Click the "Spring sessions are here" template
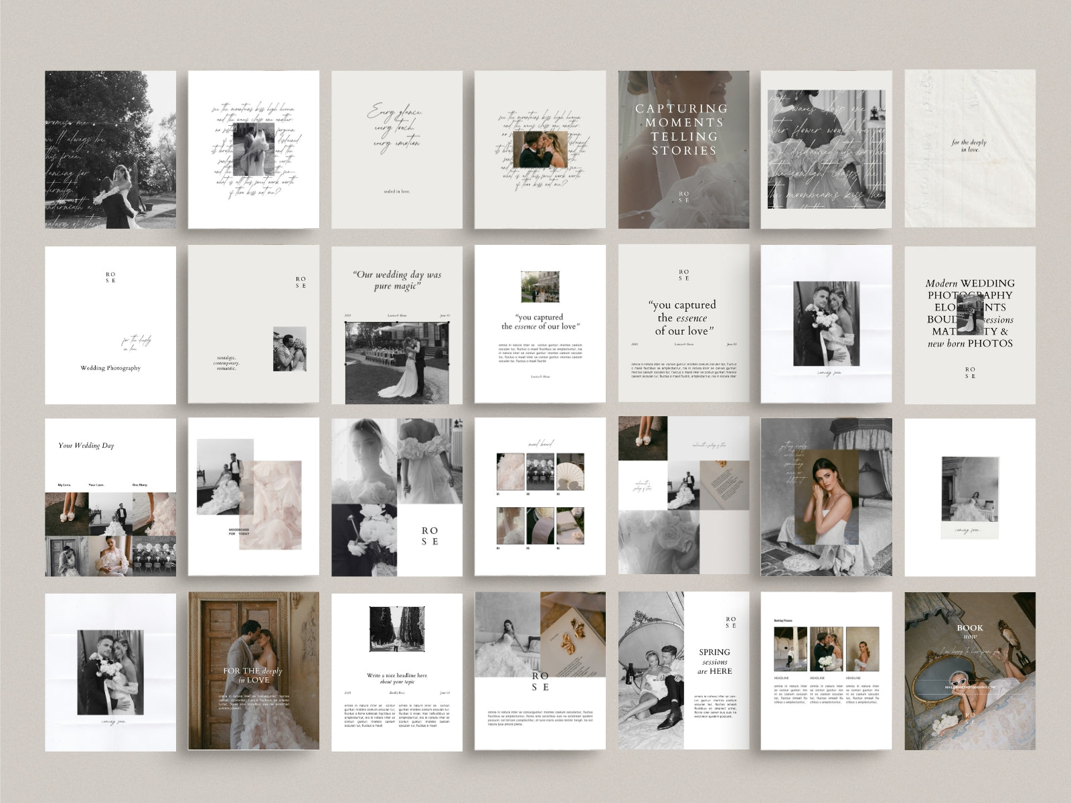 point(683,671)
